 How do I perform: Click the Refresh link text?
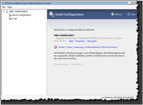[x=118, y=14]
